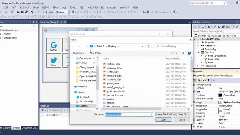The width and height of the screenshot is (240, 135).
Task: Click the OneDrive cloud in navigation pane
Action: (76, 87)
